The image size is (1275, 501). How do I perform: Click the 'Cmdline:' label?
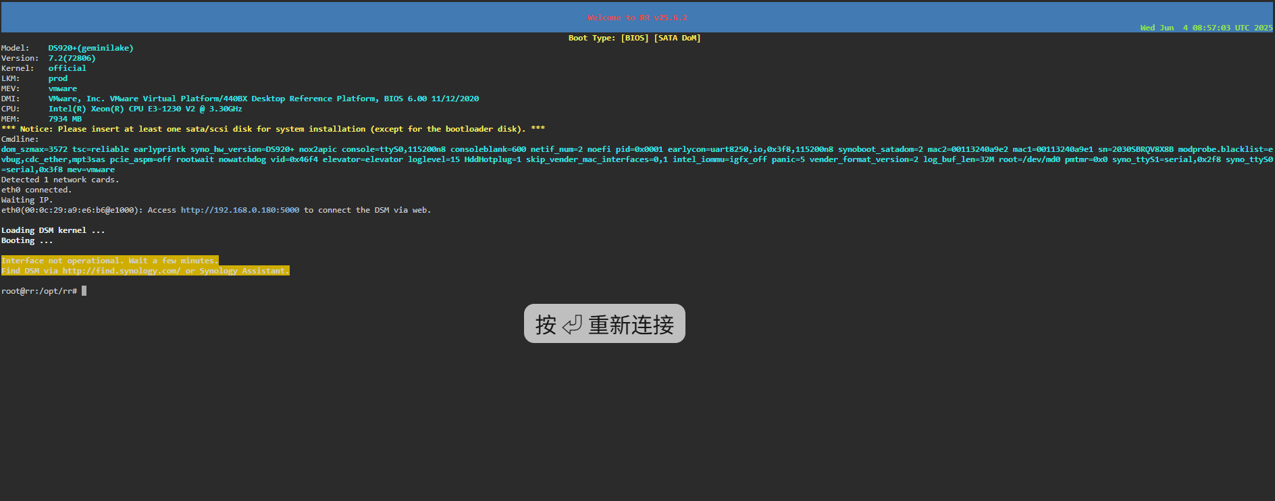pyautogui.click(x=20, y=139)
